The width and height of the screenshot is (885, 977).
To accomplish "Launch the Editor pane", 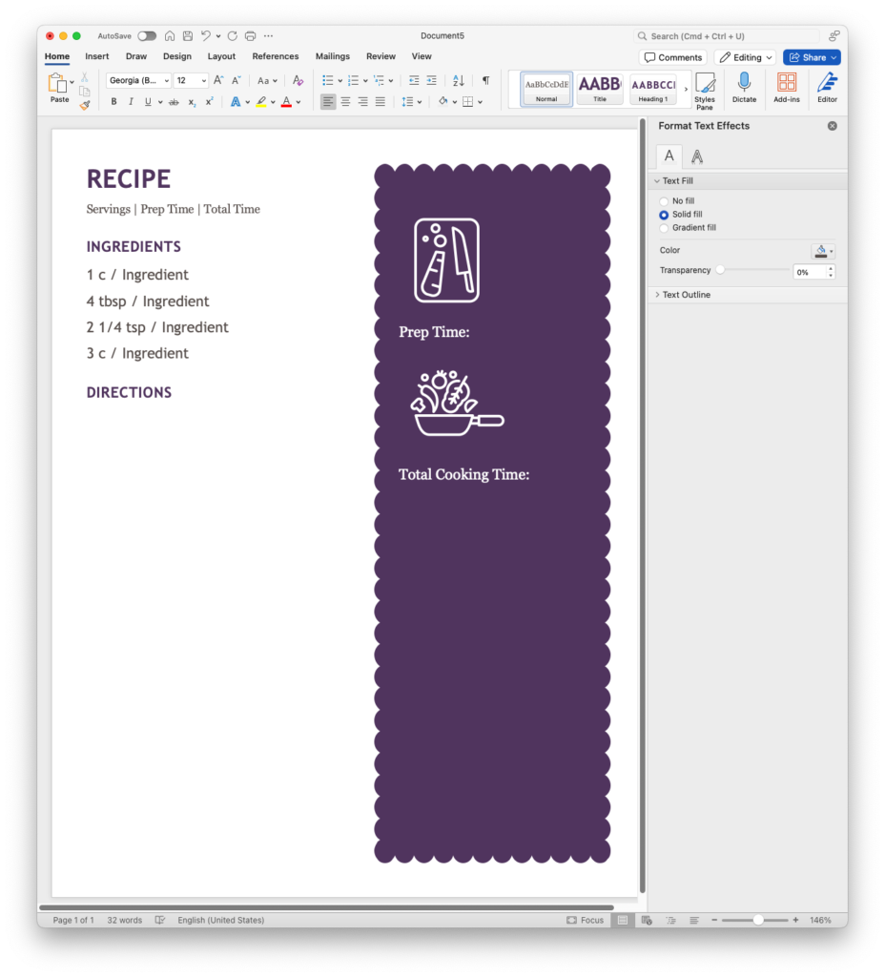I will click(826, 87).
